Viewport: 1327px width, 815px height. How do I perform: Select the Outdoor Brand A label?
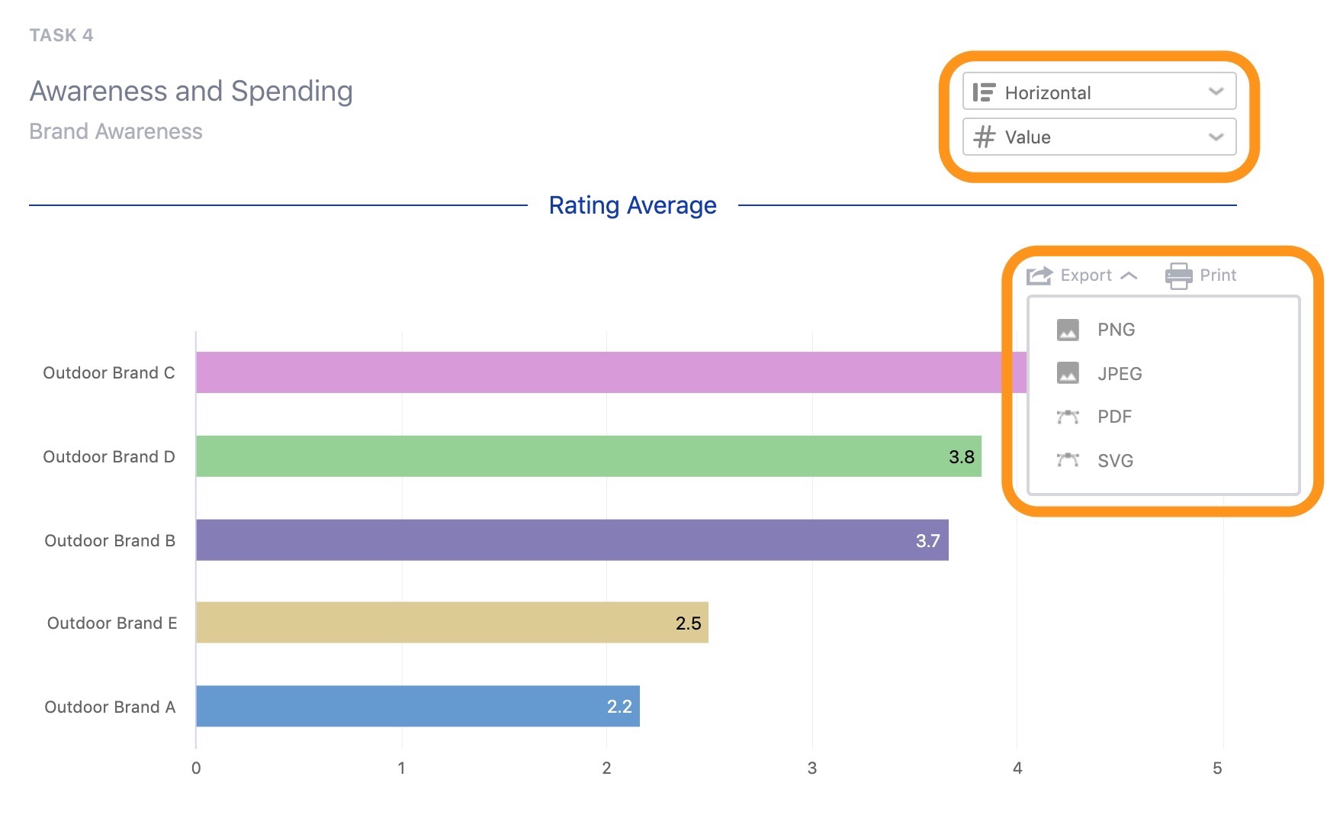click(110, 707)
